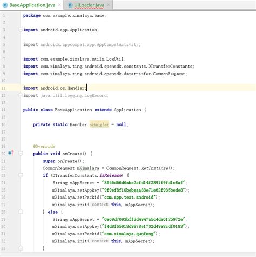Close the UILoader.java tab
This screenshot has height=257, width=256.
pos(108,5)
